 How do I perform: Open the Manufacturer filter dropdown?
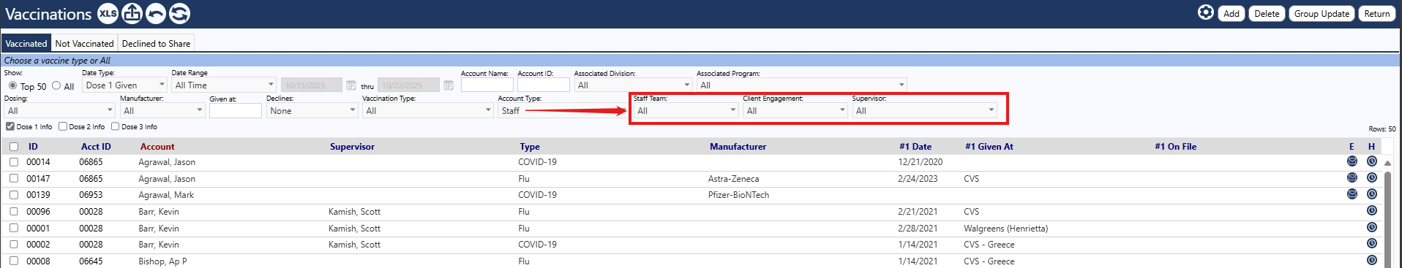coord(162,110)
